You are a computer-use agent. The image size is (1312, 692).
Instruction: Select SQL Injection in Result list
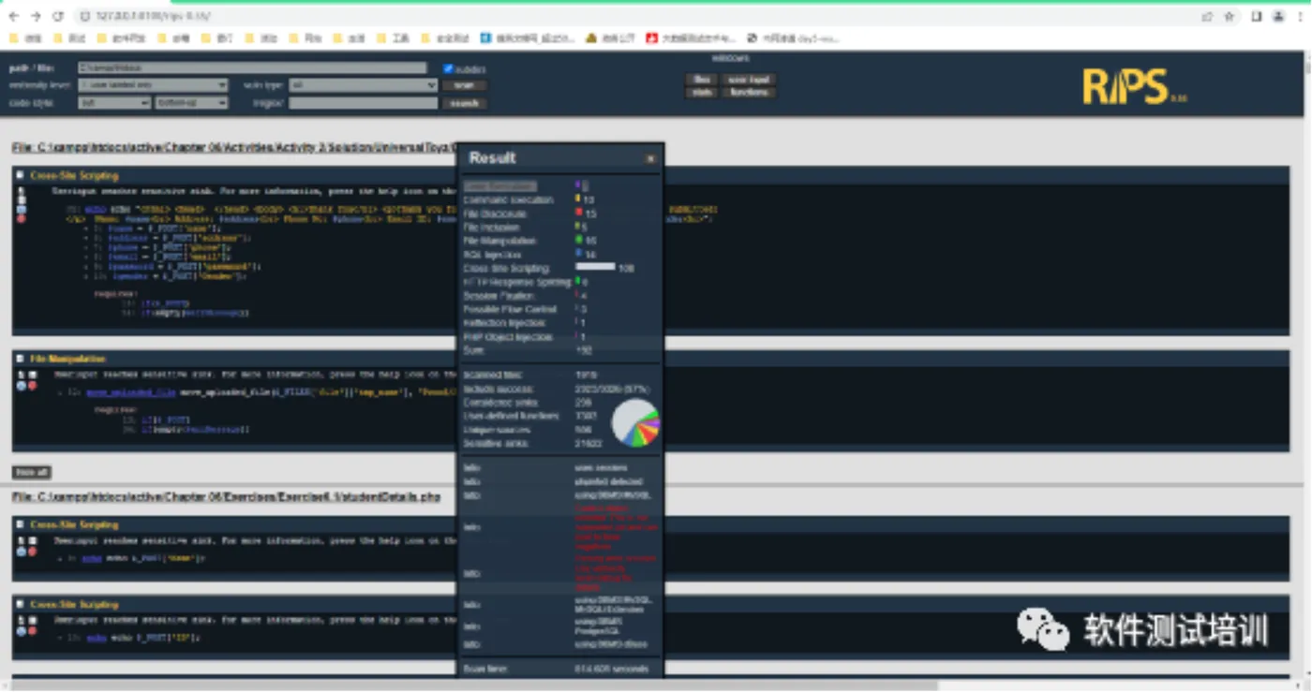[491, 254]
